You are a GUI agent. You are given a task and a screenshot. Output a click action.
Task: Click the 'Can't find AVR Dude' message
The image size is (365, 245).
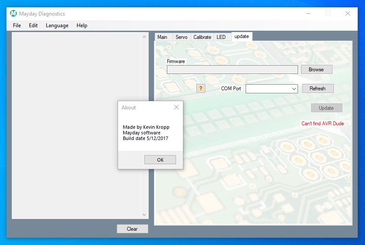click(323, 124)
